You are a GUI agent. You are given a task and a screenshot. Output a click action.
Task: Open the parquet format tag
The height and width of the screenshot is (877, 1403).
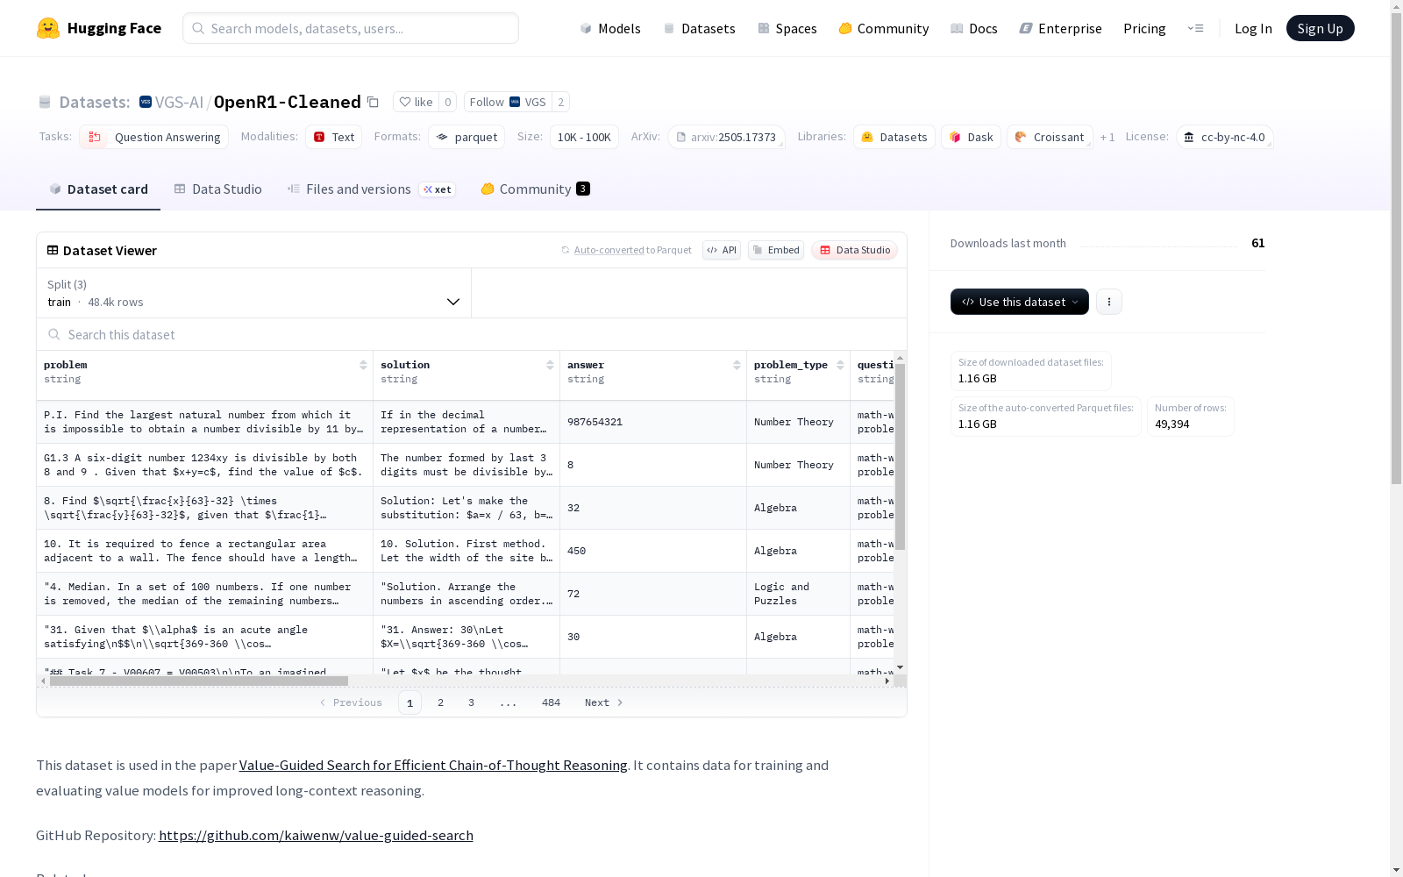pos(466,137)
